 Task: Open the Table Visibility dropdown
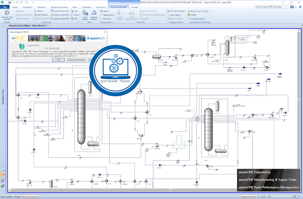point(175,19)
